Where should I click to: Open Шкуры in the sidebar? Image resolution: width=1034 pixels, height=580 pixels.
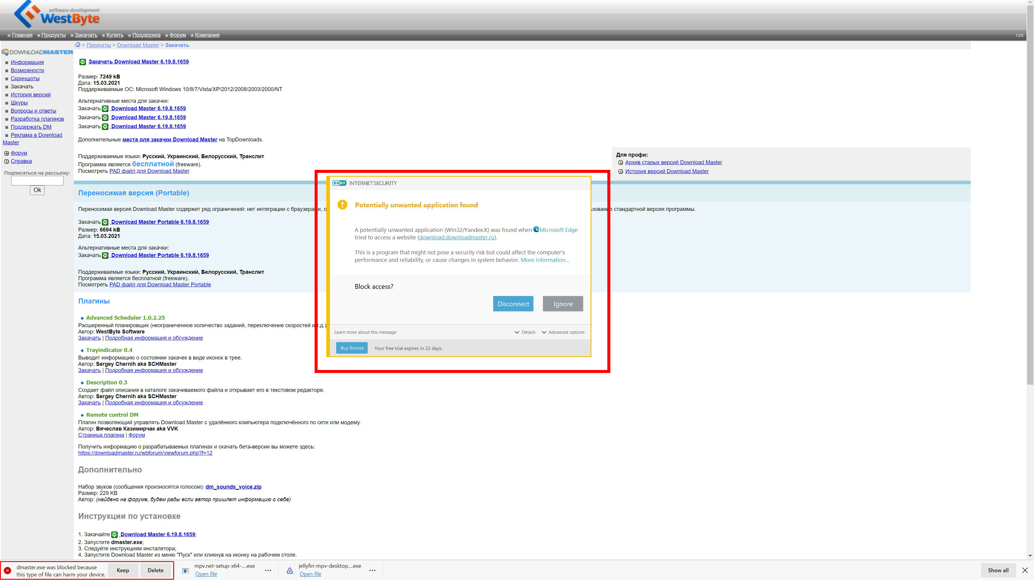[x=19, y=103]
